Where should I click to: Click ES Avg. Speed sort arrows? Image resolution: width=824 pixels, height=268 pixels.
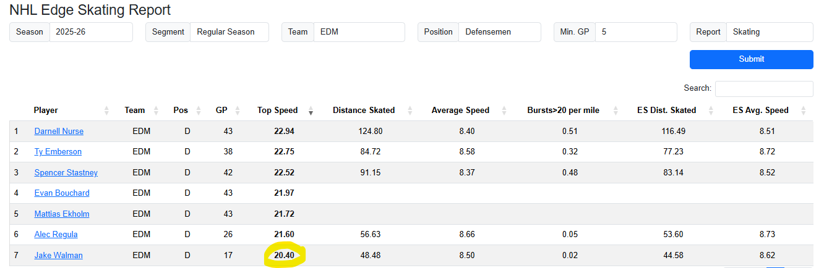tap(803, 111)
